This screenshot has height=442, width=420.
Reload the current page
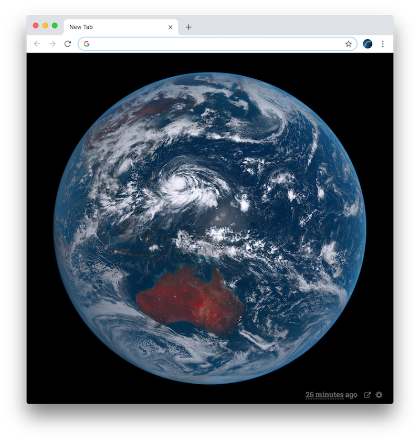(68, 44)
